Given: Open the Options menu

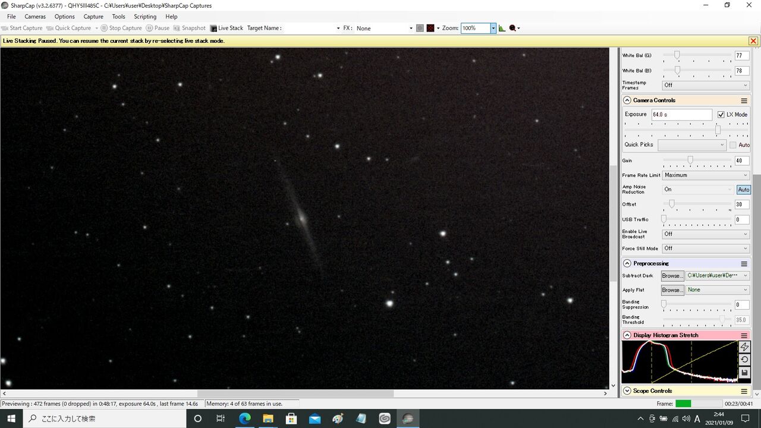Looking at the screenshot, I should click(x=64, y=17).
